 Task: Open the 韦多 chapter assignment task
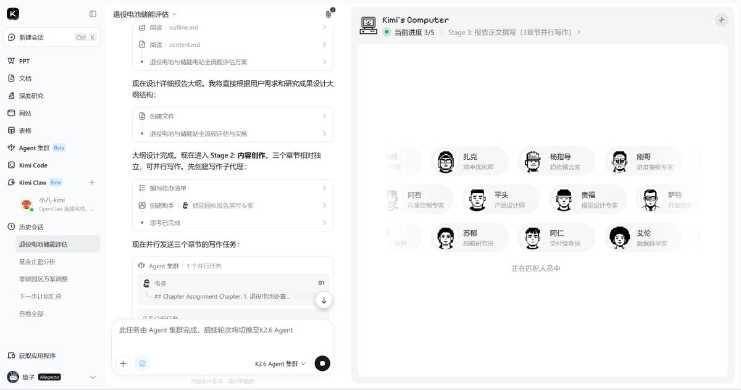[x=233, y=289]
